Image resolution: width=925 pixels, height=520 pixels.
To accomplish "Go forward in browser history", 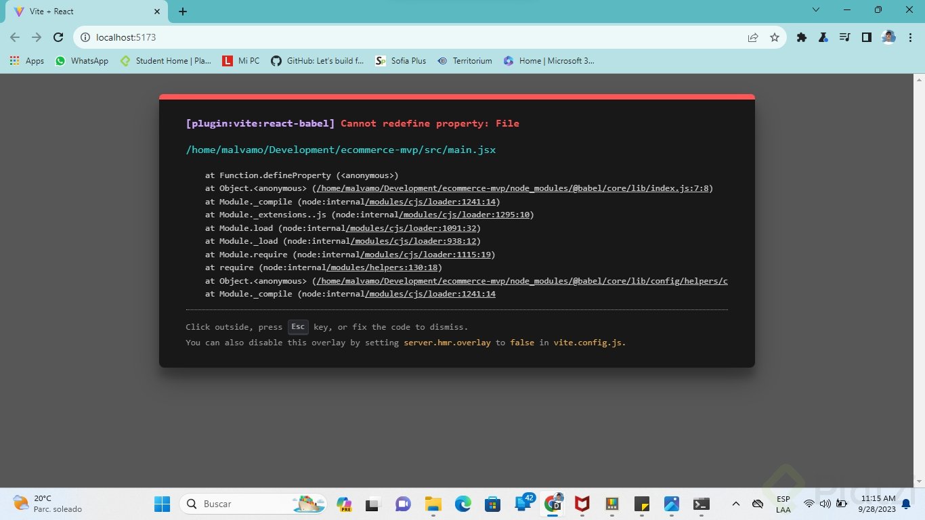I will (37, 38).
